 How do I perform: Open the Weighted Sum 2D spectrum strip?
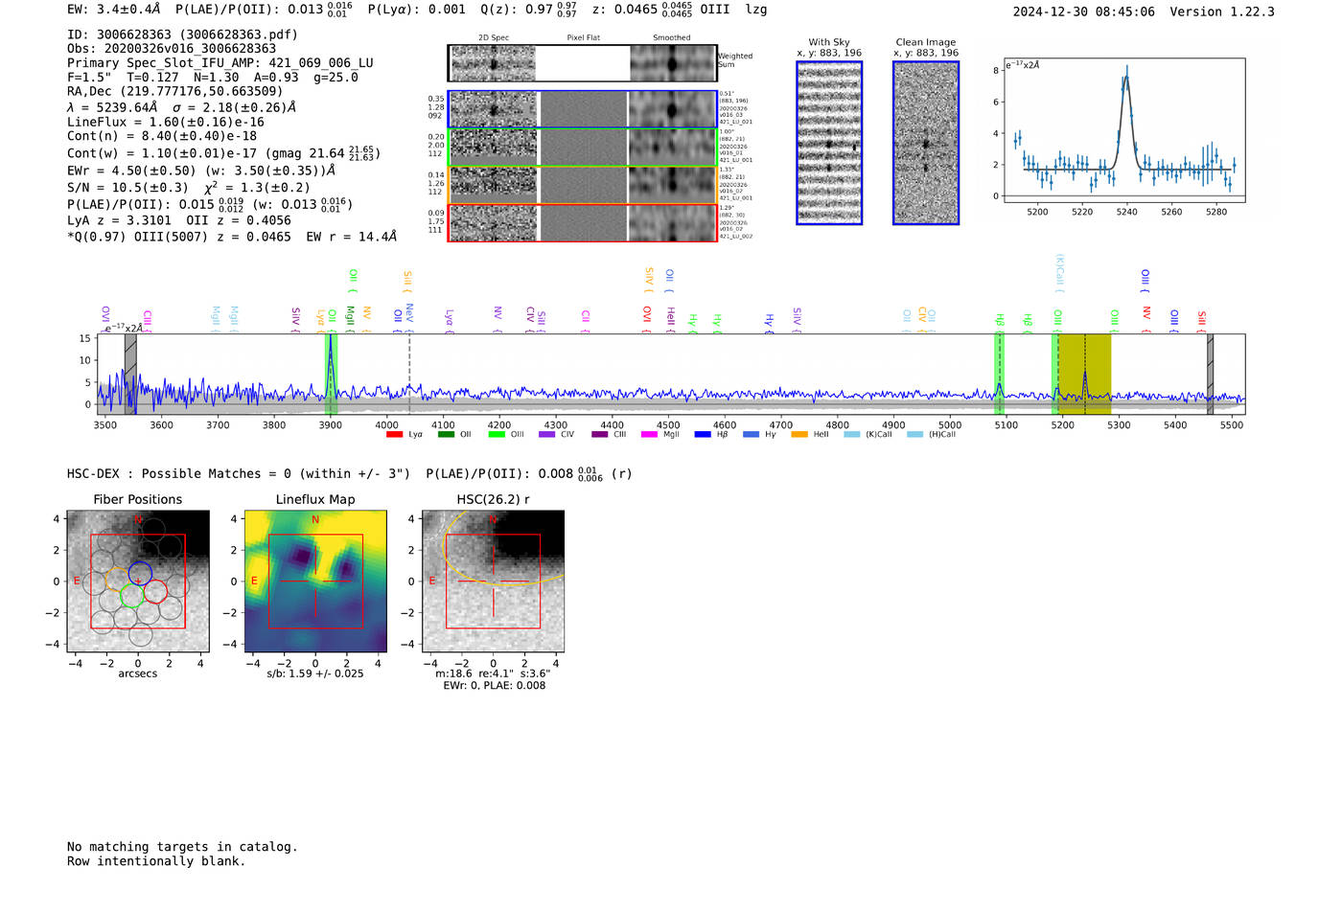pyautogui.click(x=582, y=63)
